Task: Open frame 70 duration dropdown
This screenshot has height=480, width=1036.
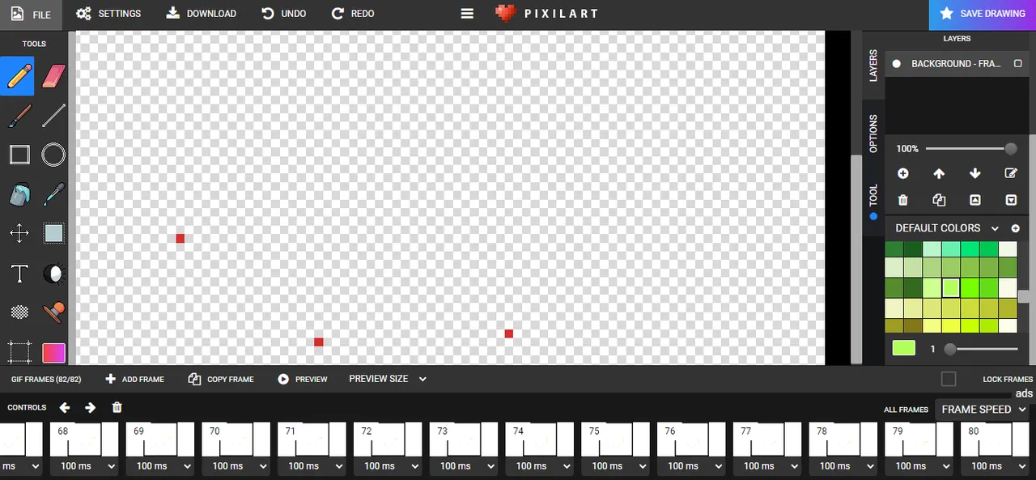Action: pos(236,466)
